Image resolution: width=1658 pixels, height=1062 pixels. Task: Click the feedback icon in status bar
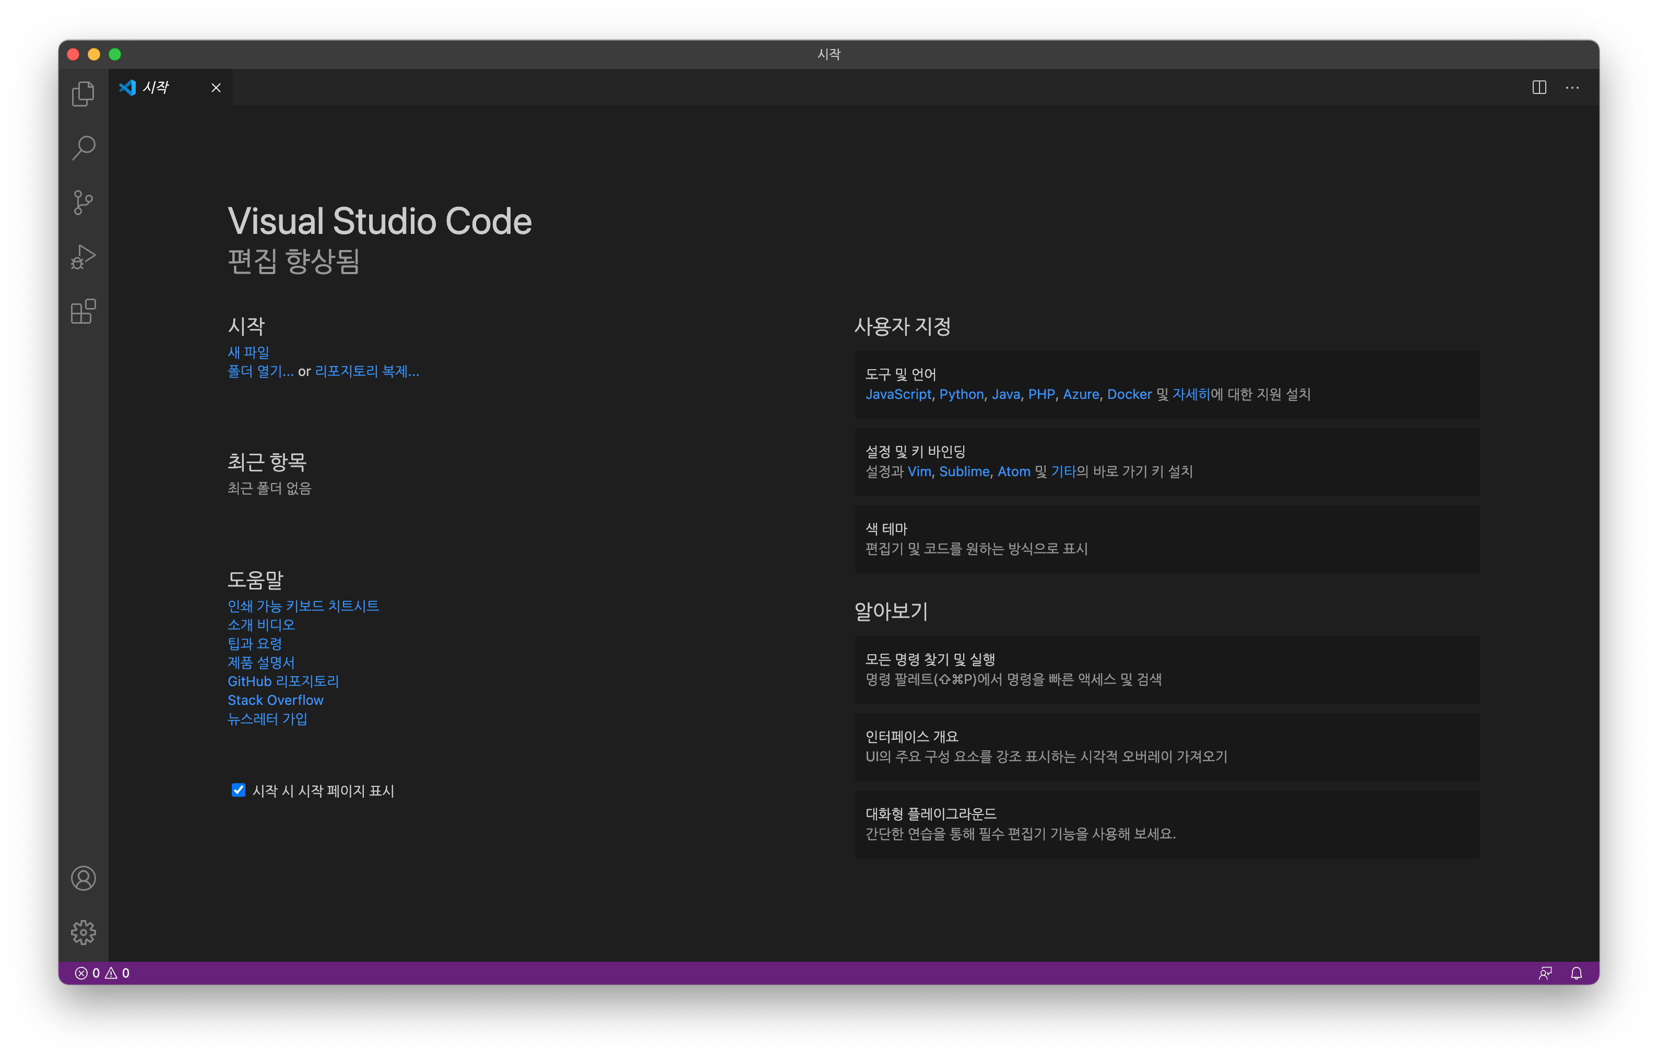1545,972
